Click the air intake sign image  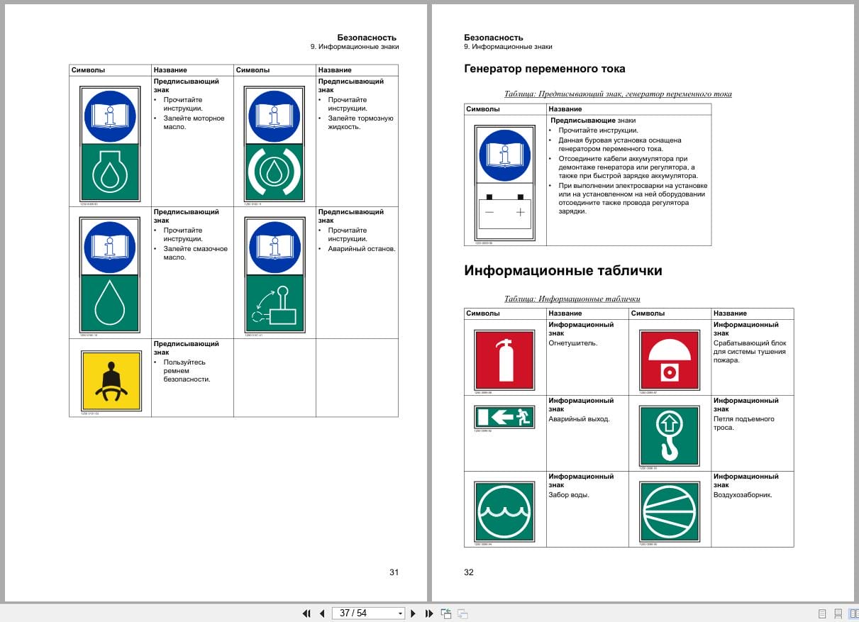coord(670,512)
